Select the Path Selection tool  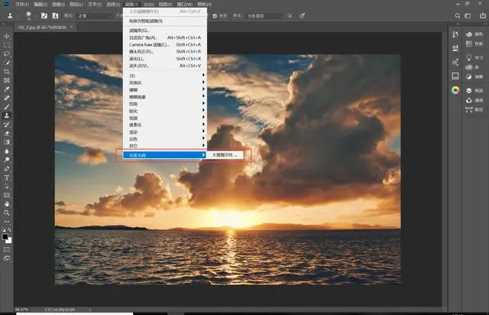click(7, 187)
